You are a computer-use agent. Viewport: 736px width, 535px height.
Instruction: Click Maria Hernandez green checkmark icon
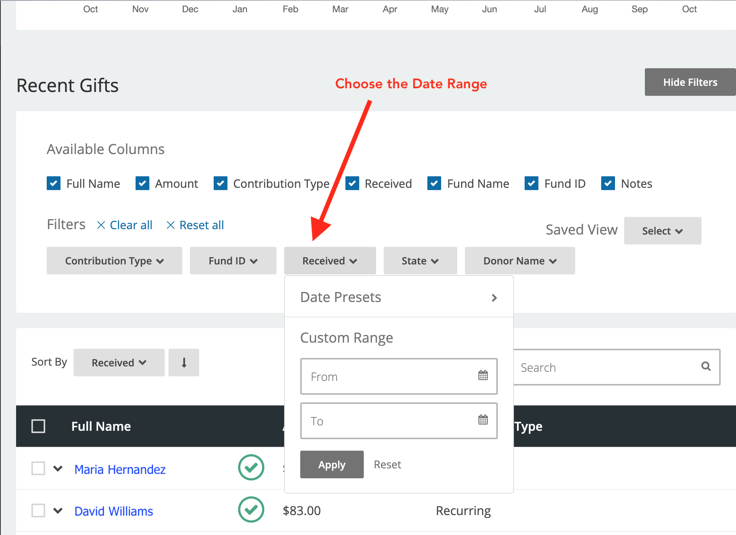point(251,468)
